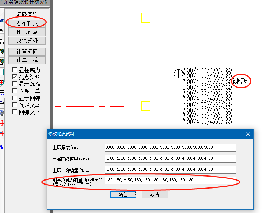Click the 土层厚度(mm) input field
Viewport: 271px width, 213px height.
point(170,148)
